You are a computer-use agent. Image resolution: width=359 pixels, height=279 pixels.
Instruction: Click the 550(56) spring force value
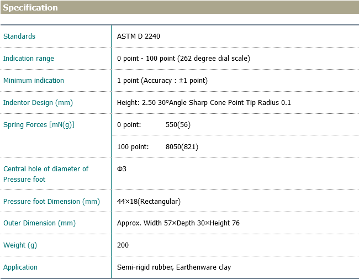[178, 125]
